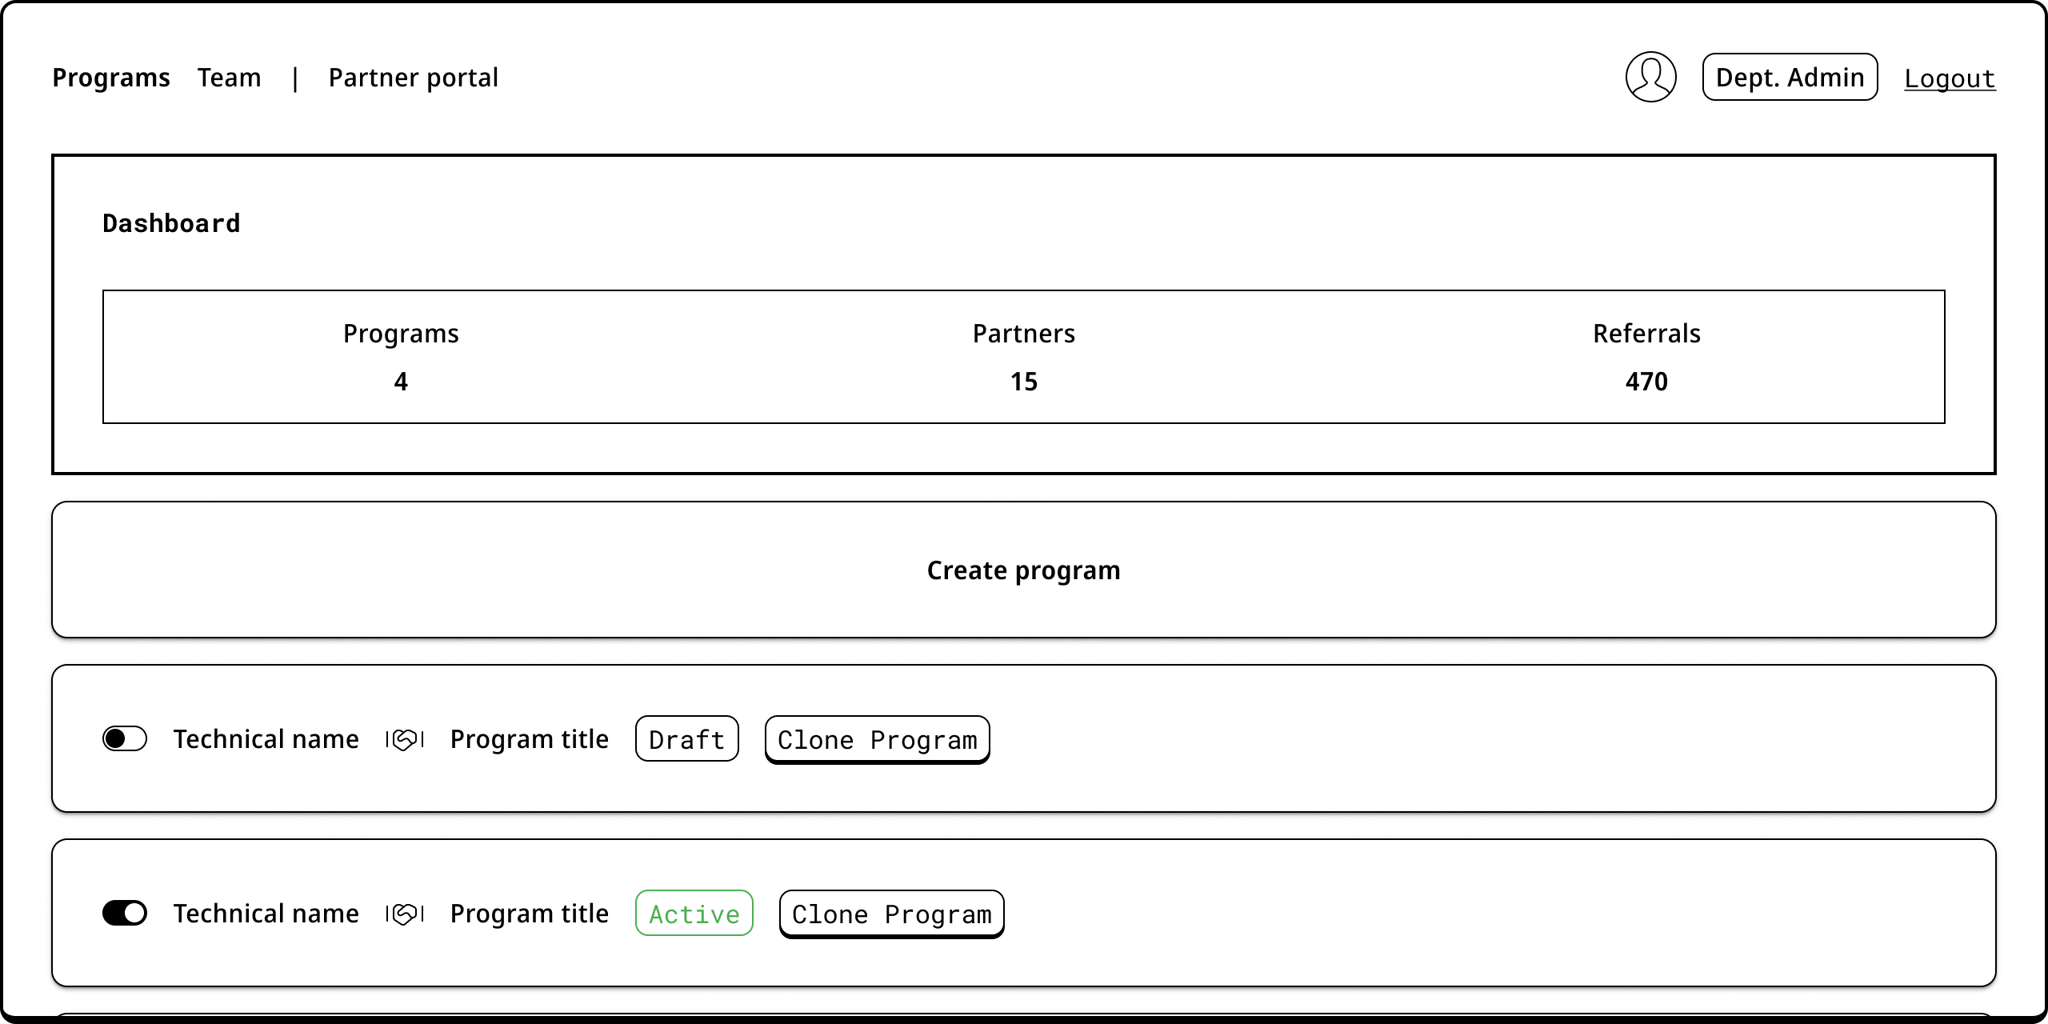Click the Logout link
The height and width of the screenshot is (1024, 2048).
(1950, 78)
